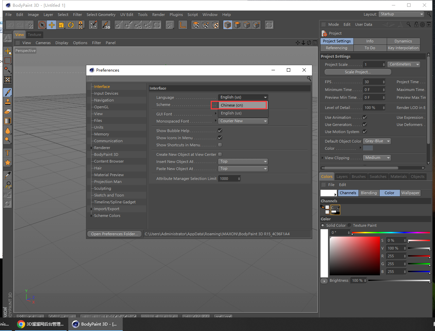Viewport: 435px width, 331px height.
Task: Click the search magnifier in Preferences
Action: [x=309, y=78]
